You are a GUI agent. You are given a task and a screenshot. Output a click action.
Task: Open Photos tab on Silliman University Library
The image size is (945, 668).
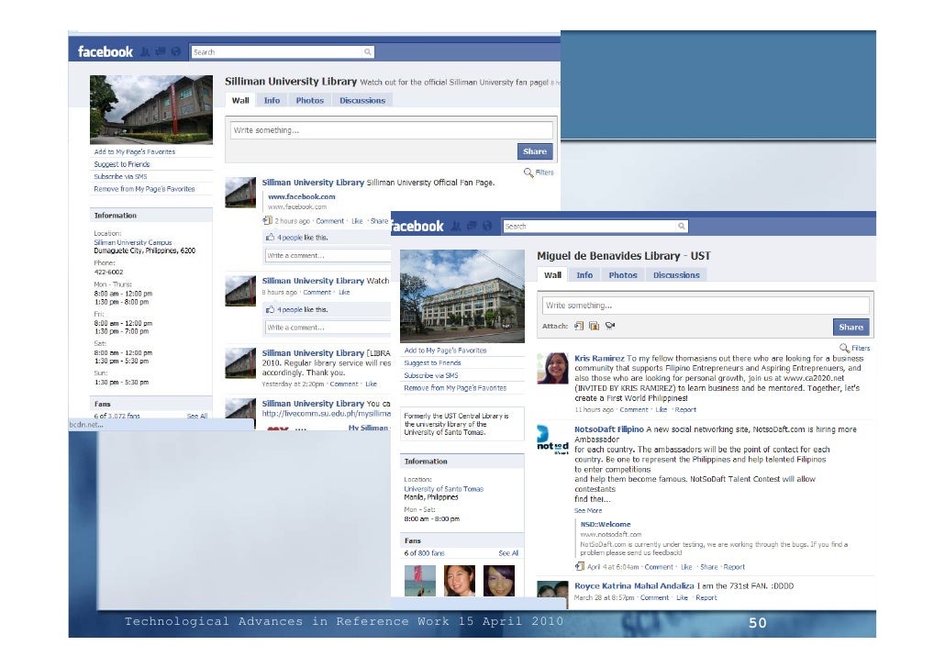click(310, 101)
